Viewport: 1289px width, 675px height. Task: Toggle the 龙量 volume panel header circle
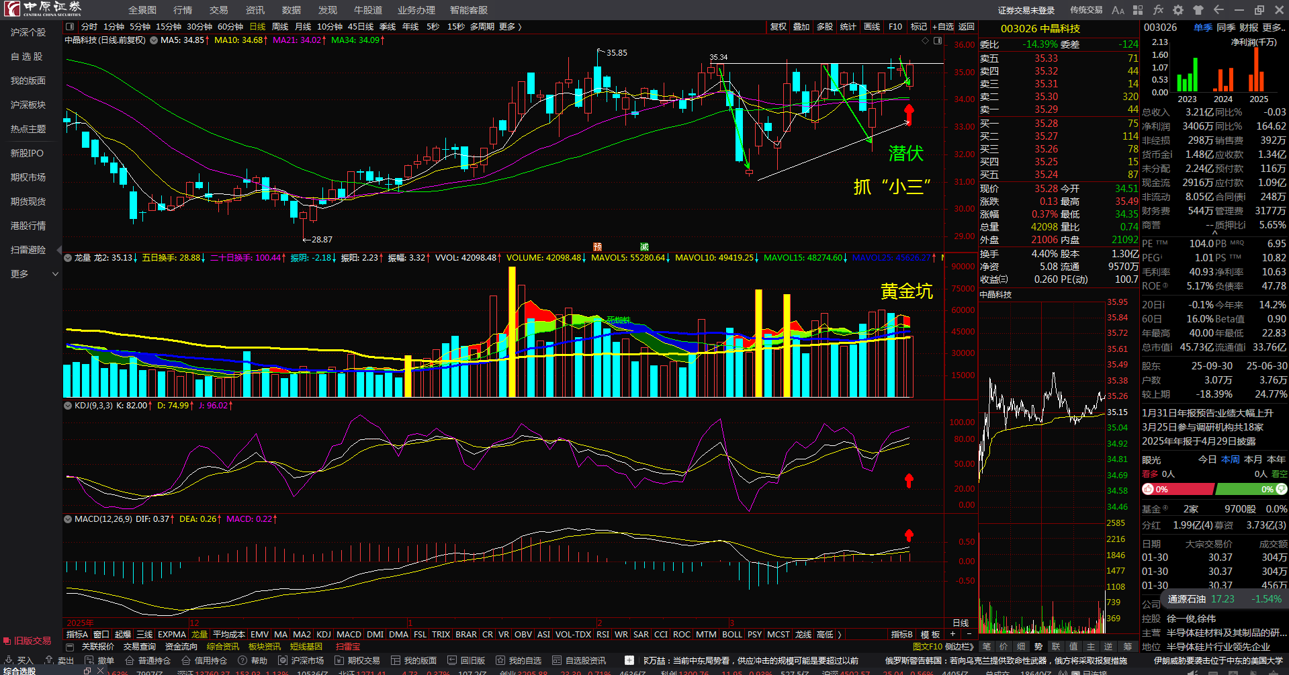point(68,257)
